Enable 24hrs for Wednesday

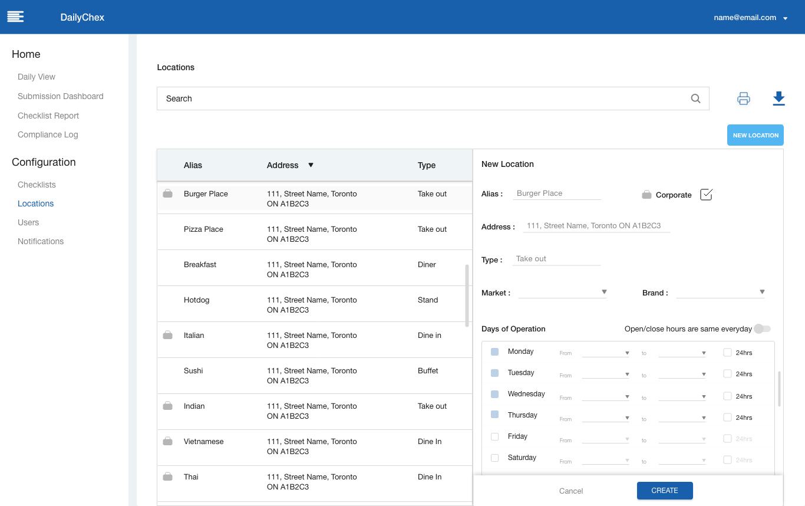[727, 396]
